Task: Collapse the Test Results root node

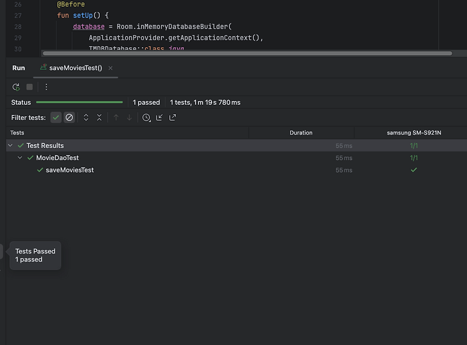Action: pos(11,146)
